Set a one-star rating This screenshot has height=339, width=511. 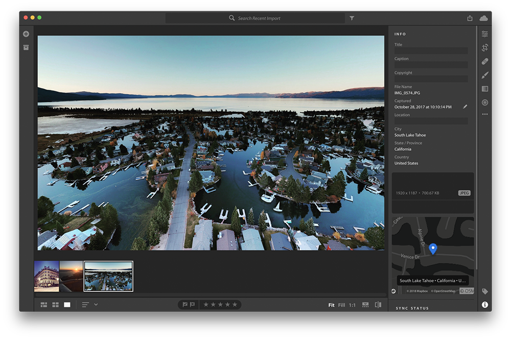206,304
